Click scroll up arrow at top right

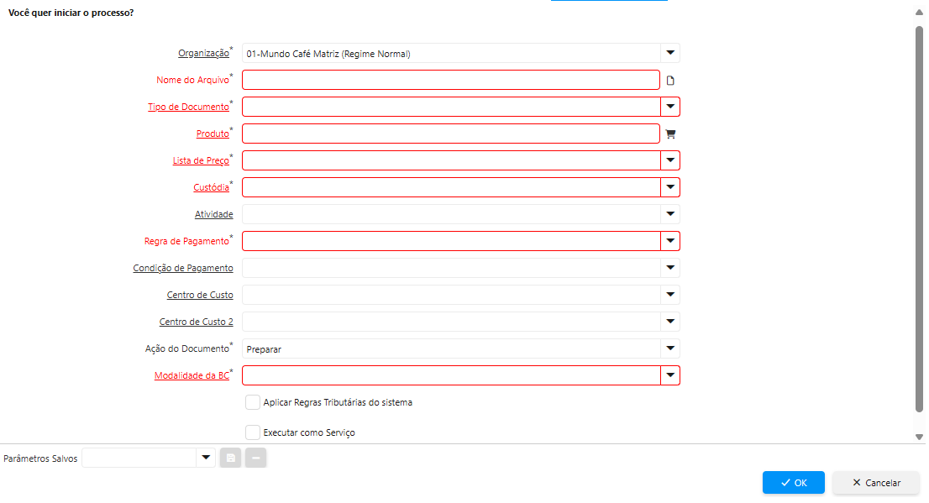tap(920, 14)
